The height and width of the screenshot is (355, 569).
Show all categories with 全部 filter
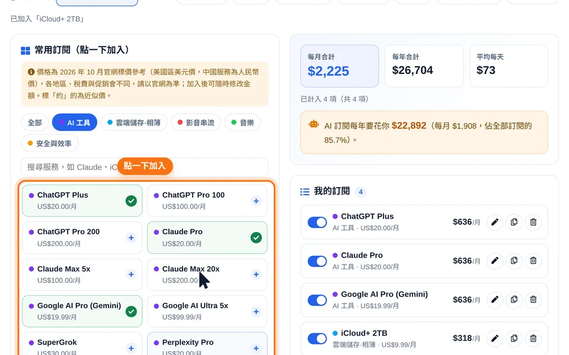coord(35,122)
